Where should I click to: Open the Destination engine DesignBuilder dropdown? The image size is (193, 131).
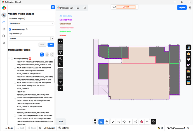point(31,23)
